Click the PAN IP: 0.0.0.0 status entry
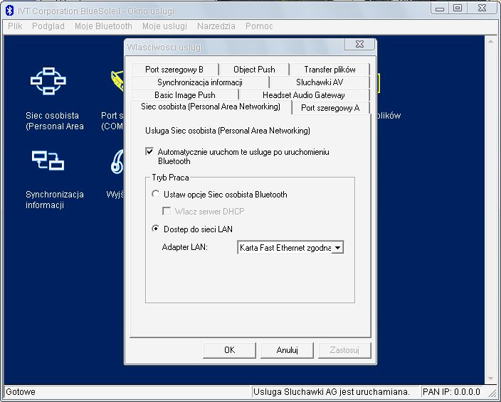 click(x=451, y=392)
